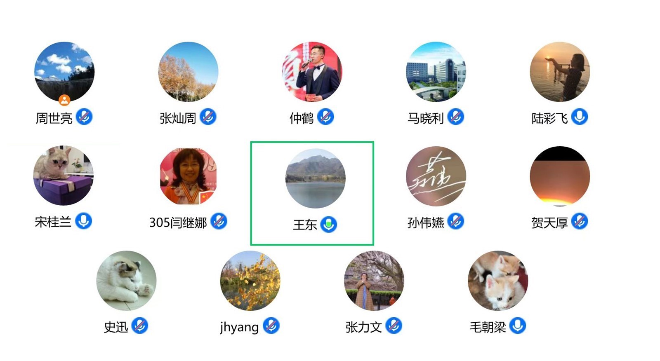Click the muted mic icon beside 贺天厚

coord(580,221)
